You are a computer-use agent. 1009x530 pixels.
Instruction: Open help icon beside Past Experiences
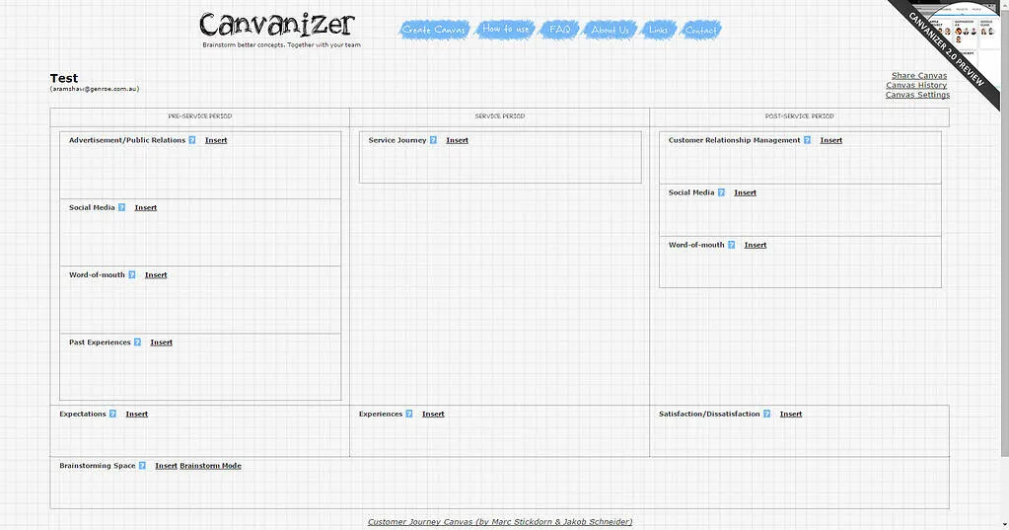(137, 341)
